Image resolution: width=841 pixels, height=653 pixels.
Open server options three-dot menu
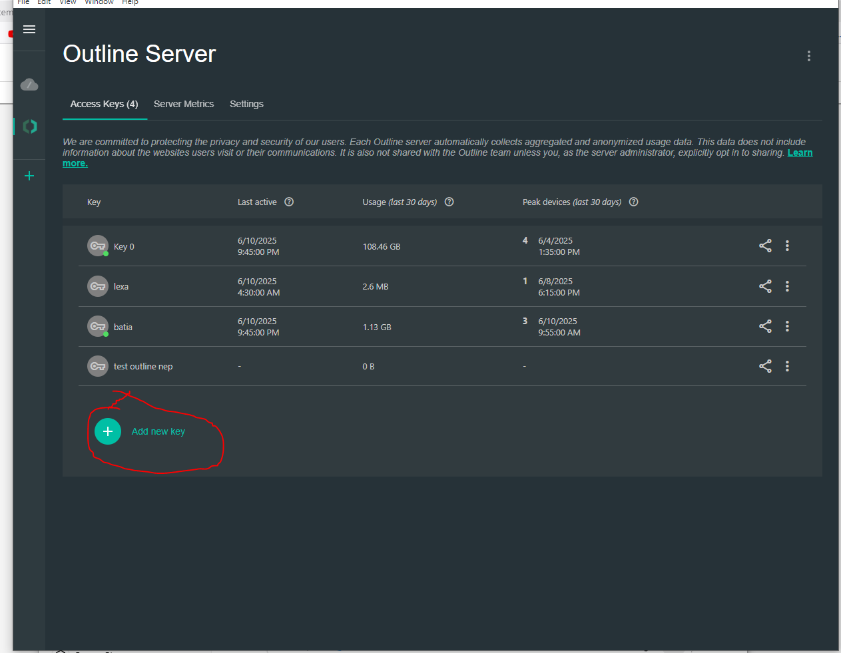[x=808, y=56]
